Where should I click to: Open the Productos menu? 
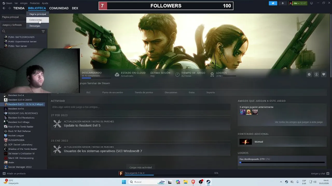[x=35, y=3]
